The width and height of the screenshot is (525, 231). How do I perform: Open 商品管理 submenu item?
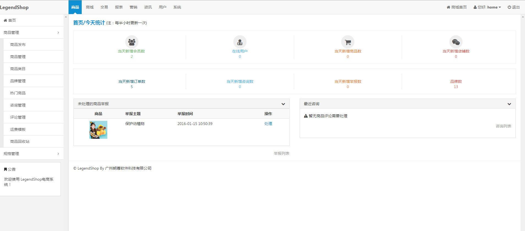click(x=34, y=57)
